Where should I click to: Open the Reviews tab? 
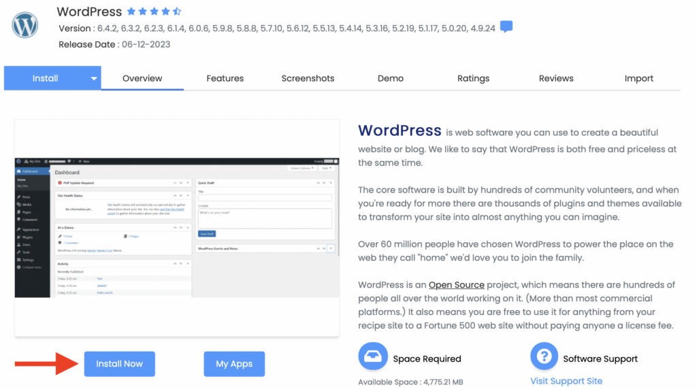[556, 78]
